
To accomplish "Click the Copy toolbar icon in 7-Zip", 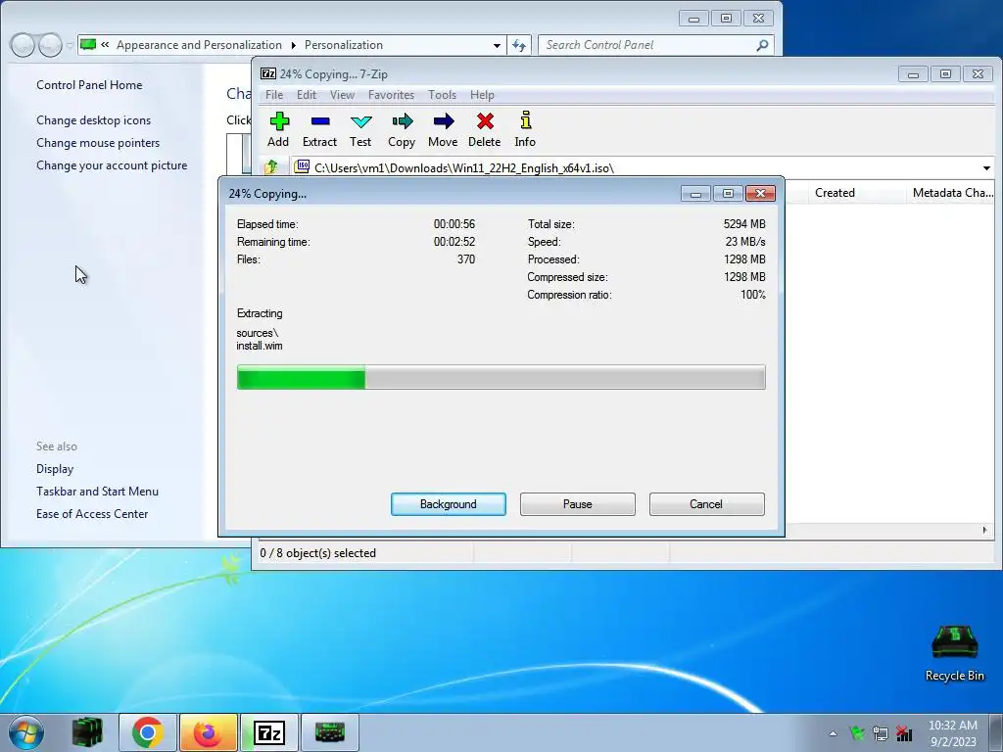I will point(402,129).
